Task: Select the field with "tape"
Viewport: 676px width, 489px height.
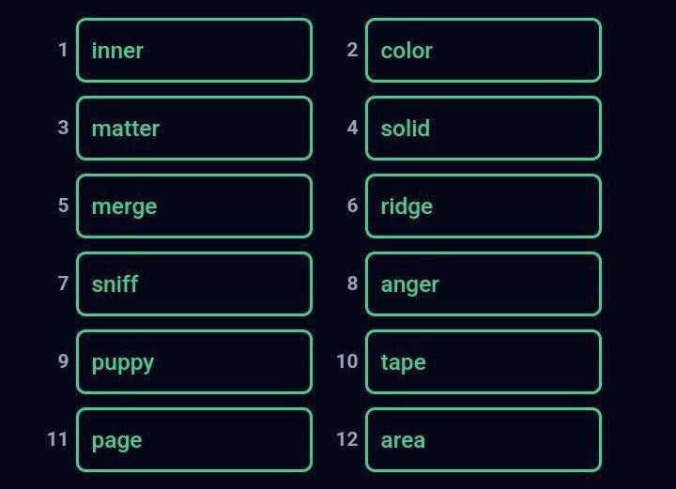Action: tap(484, 362)
